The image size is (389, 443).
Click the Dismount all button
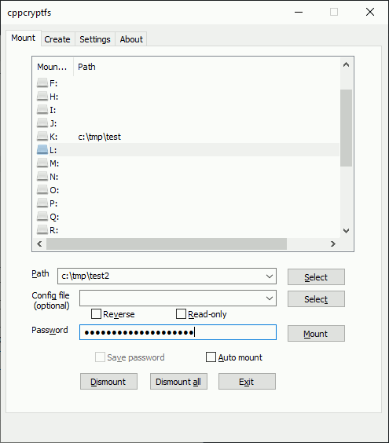[x=178, y=382]
